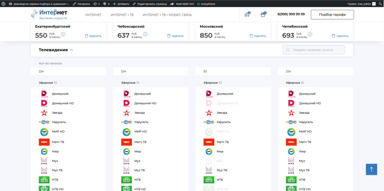Screen dimensions: 384x191
Task: Delete the Екатеринбургский tariff
Action: [93, 36]
